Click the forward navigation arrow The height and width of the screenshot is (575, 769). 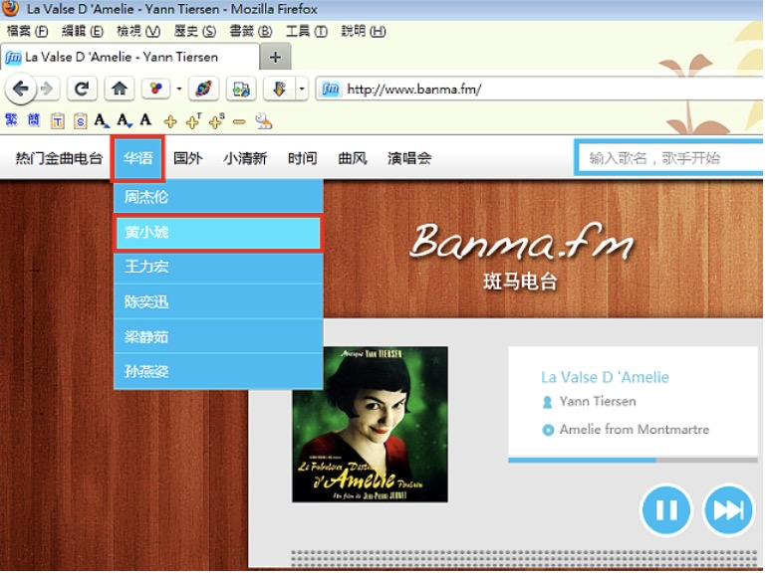pos(47,90)
